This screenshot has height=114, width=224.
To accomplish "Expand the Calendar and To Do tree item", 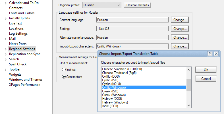I will point(6,3).
